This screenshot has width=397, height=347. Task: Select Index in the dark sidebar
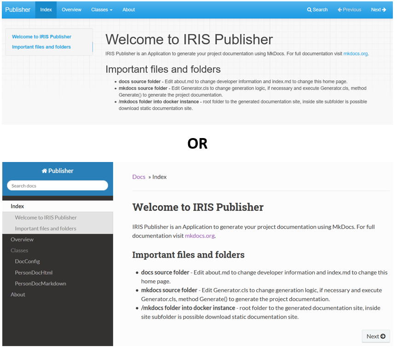[17, 206]
